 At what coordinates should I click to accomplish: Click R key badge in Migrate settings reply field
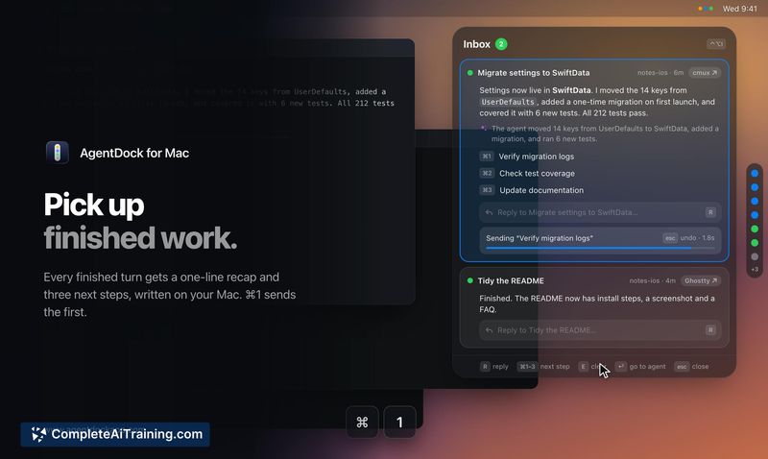pyautogui.click(x=710, y=212)
